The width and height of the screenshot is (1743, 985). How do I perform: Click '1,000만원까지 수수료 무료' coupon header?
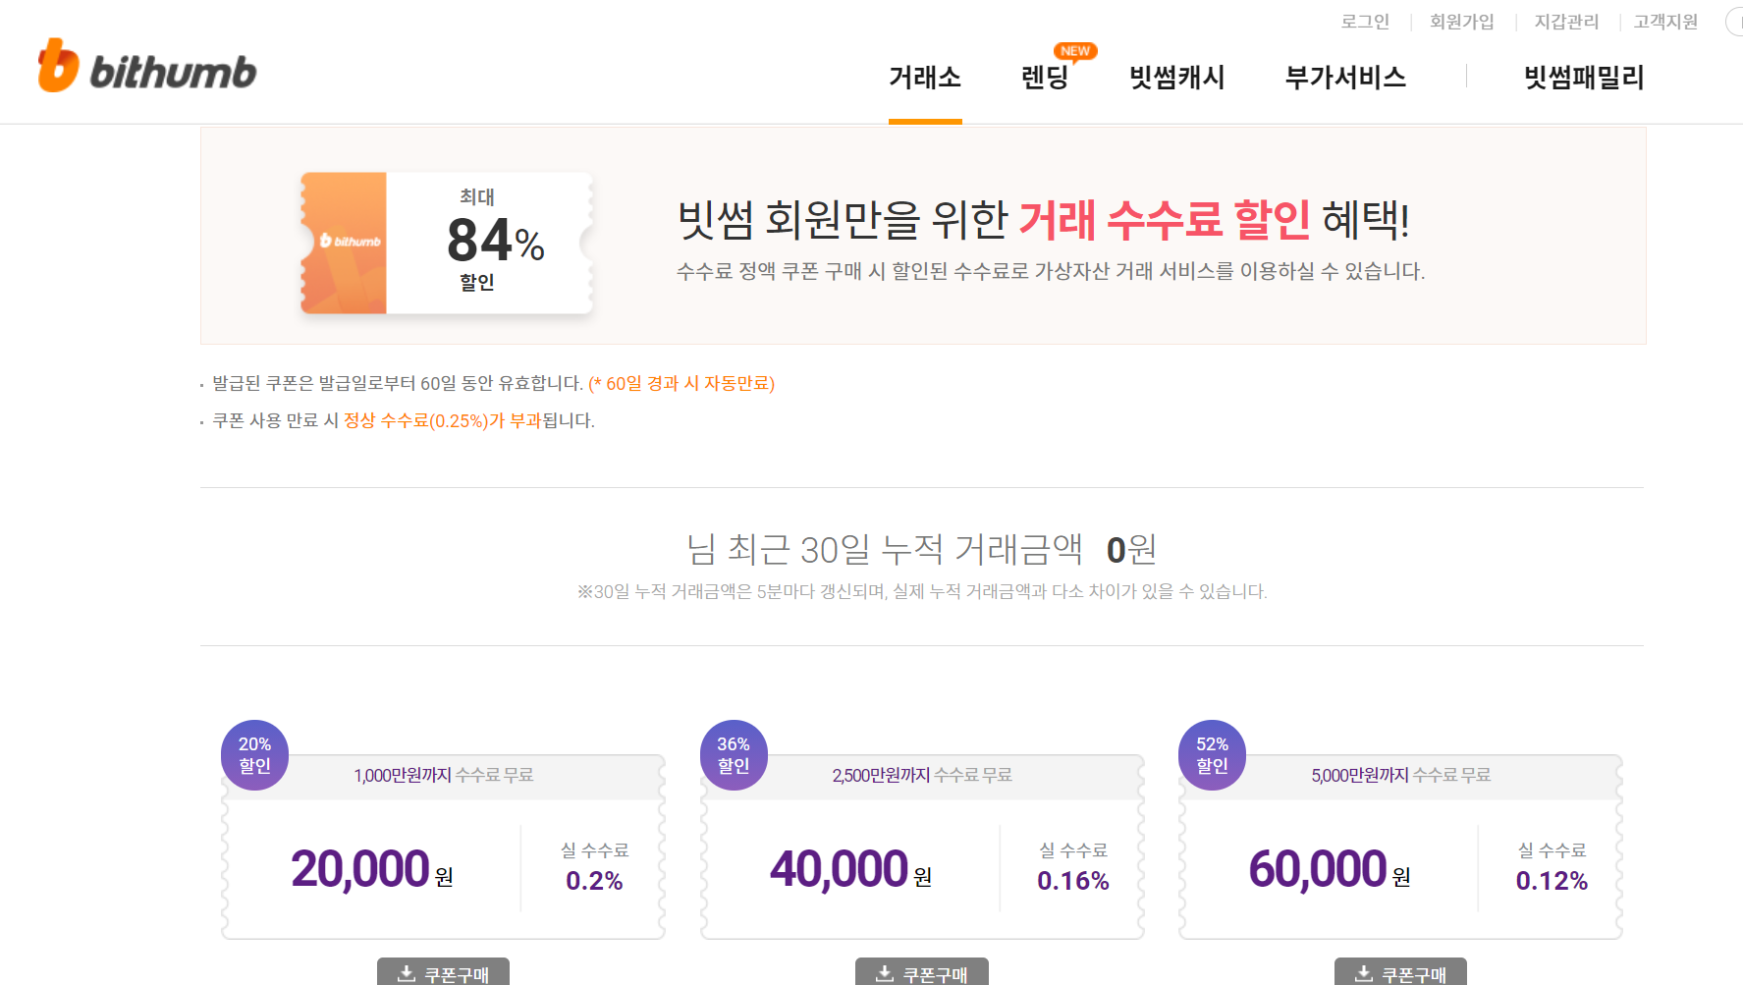[x=444, y=775]
